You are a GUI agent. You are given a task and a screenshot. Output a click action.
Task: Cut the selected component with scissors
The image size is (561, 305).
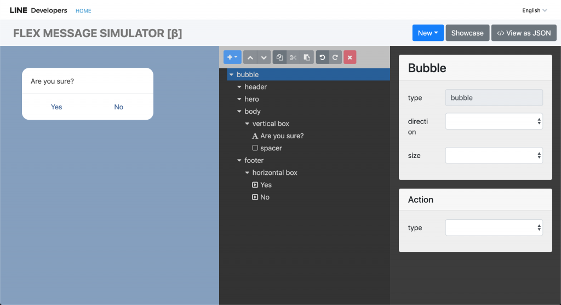point(293,57)
